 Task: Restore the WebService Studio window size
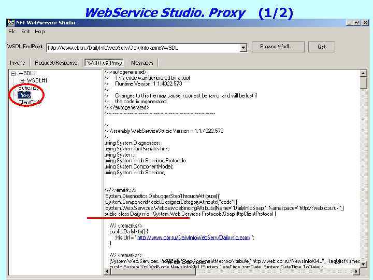[356, 23]
